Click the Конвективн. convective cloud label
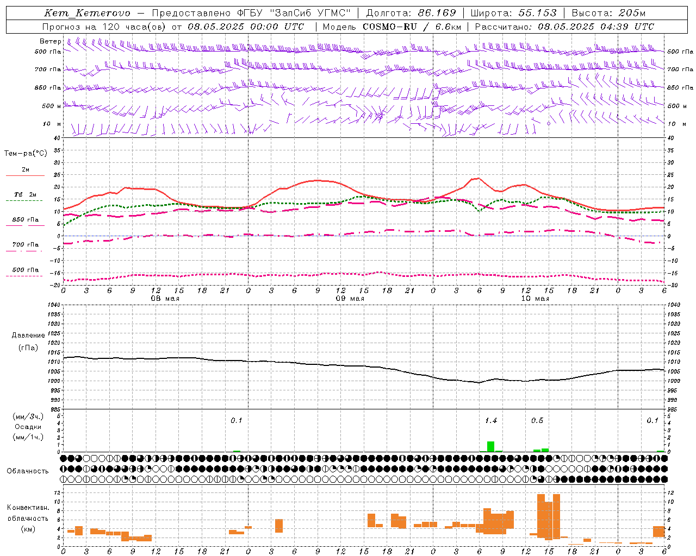This screenshot has height=556, width=696. click(x=28, y=508)
